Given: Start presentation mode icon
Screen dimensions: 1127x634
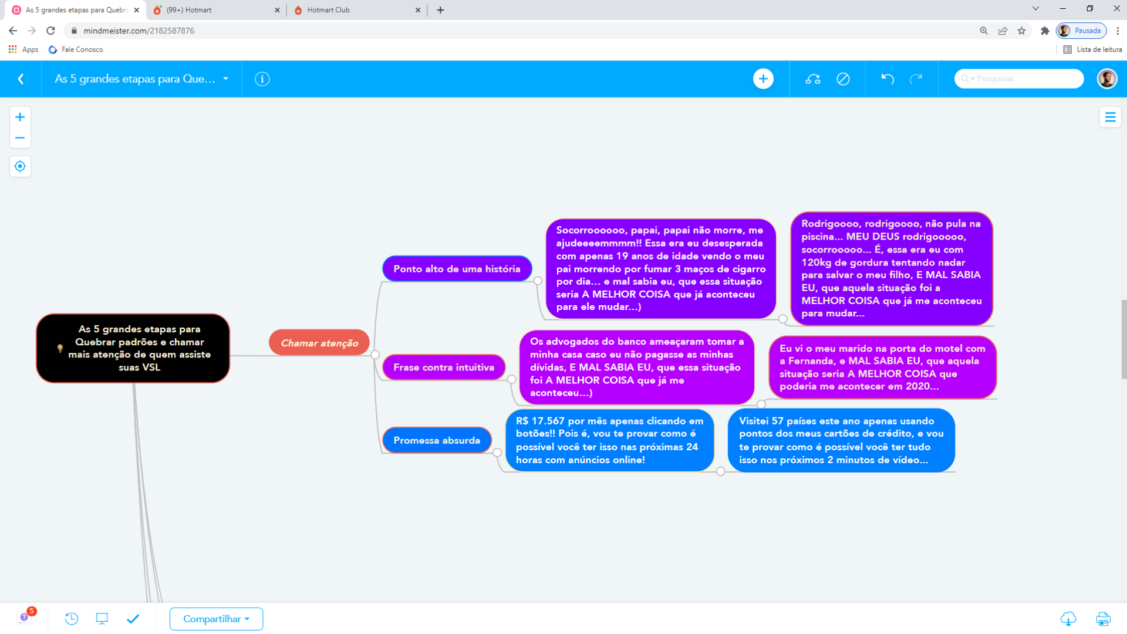Looking at the screenshot, I should [x=102, y=619].
